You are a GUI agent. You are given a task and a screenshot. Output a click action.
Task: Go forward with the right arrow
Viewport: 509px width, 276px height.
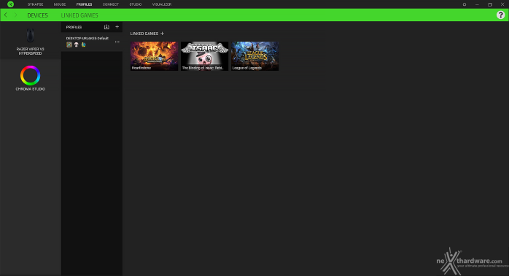point(15,15)
